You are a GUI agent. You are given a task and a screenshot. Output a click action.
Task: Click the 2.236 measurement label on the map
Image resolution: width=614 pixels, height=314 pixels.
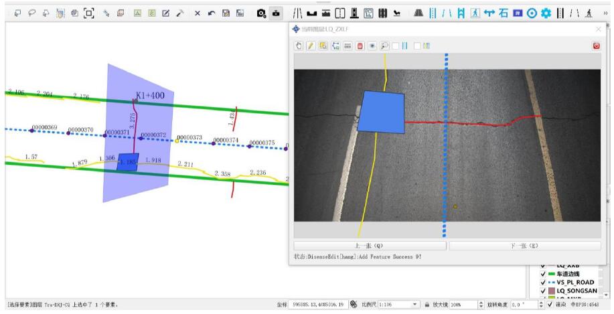258,173
